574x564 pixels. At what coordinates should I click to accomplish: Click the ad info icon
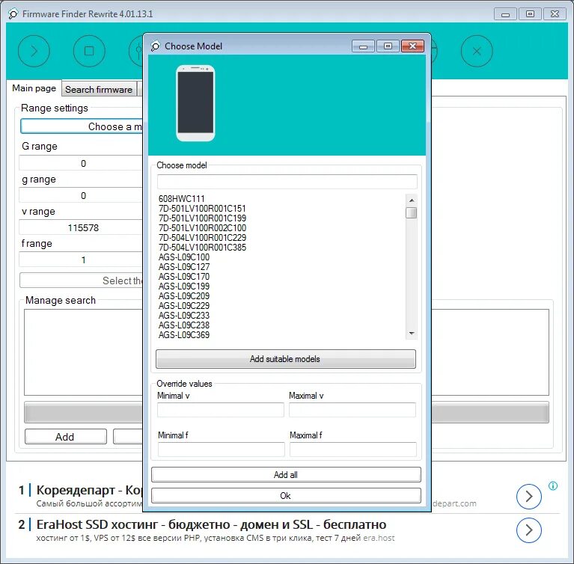click(x=553, y=485)
